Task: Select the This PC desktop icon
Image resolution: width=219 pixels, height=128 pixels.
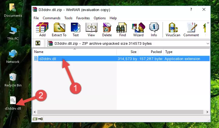Action: (x=13, y=33)
